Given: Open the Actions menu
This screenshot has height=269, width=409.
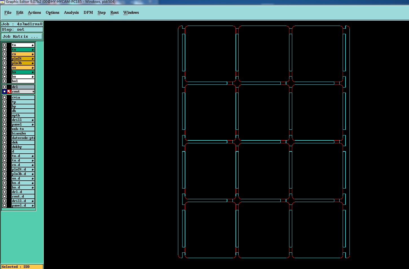Looking at the screenshot, I should 34,12.
